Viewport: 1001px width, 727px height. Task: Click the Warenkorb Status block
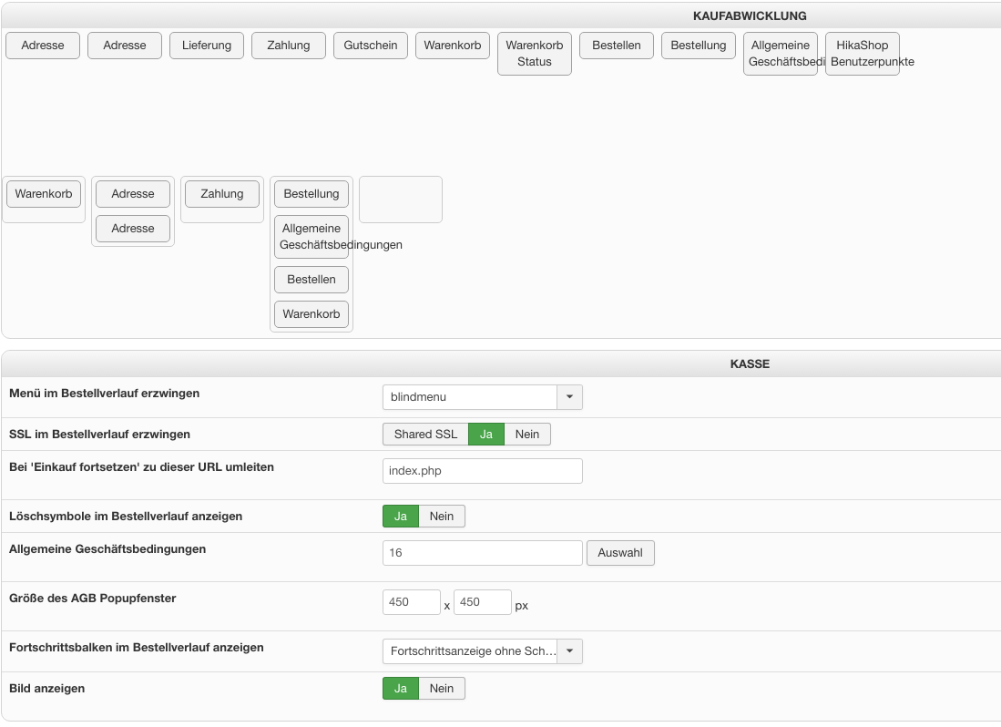[535, 54]
